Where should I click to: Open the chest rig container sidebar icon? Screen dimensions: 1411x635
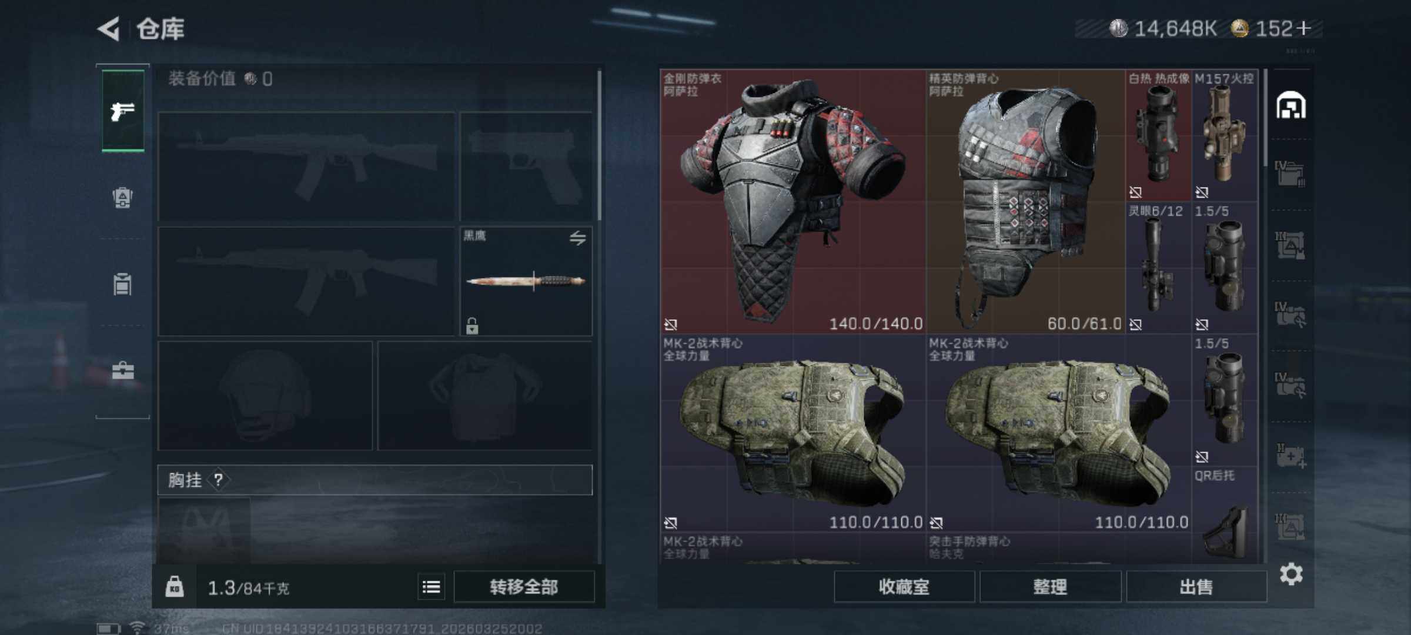coord(122,283)
